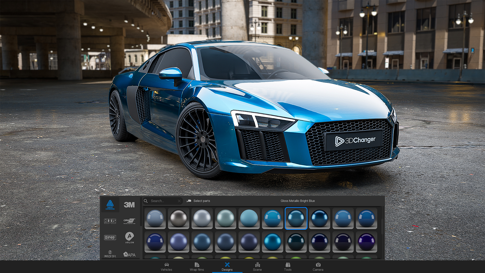Apply the dark gray metallic sphere swatch
Screen dimensions: 485x273
[x=179, y=218]
